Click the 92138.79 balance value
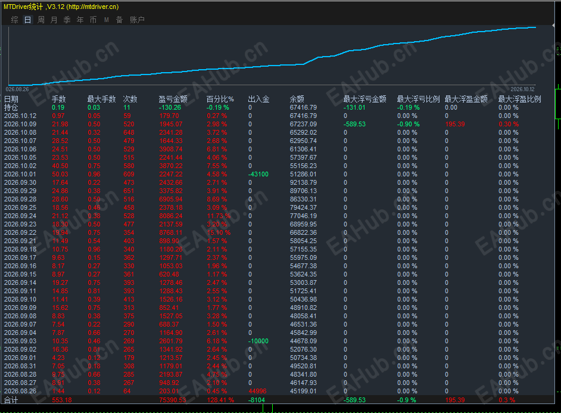Image resolution: width=561 pixels, height=413 pixels. pyautogui.click(x=303, y=182)
